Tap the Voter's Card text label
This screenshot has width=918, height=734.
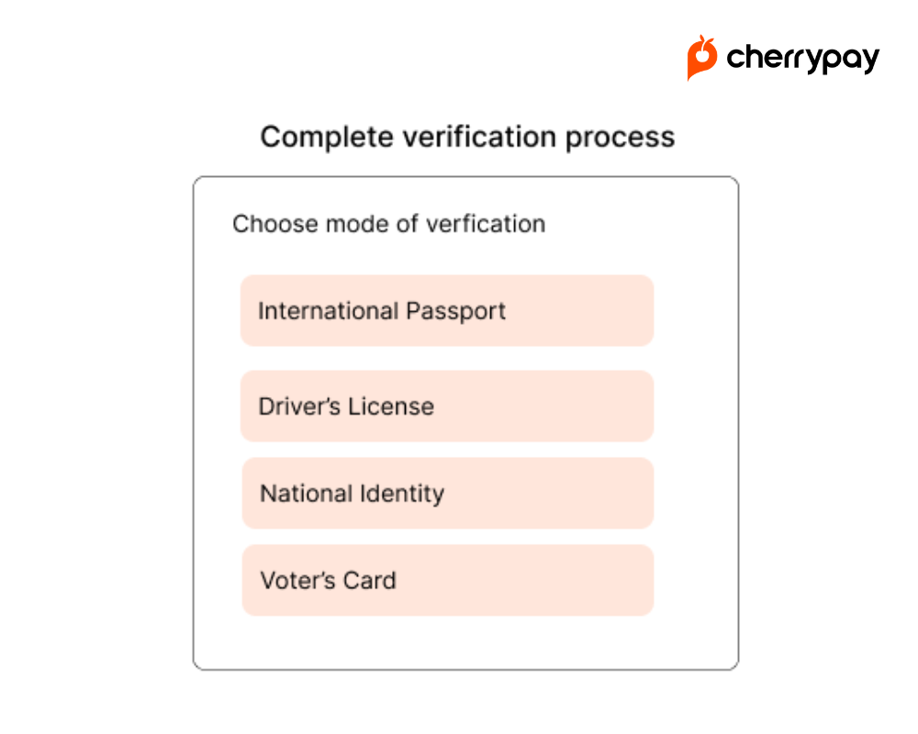click(328, 581)
